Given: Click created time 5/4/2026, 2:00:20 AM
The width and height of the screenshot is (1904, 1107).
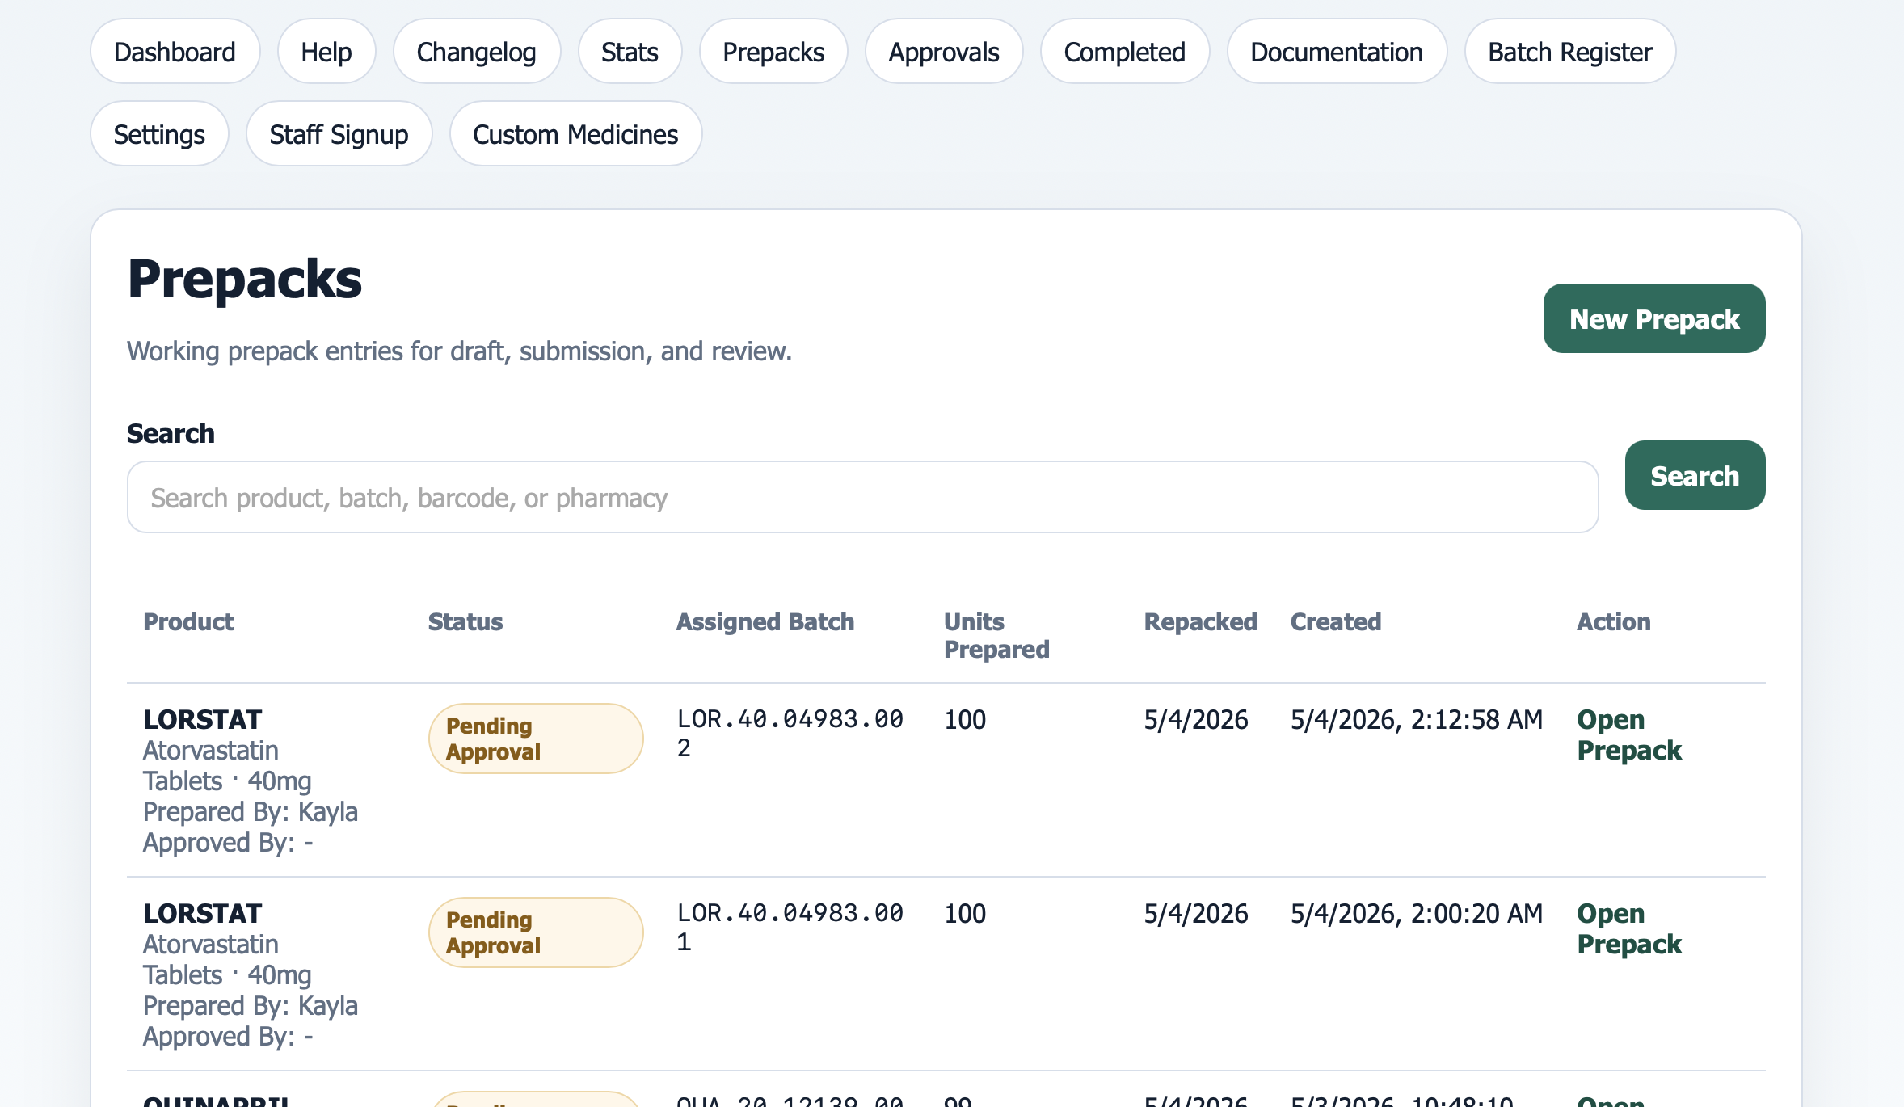Looking at the screenshot, I should (1416, 913).
